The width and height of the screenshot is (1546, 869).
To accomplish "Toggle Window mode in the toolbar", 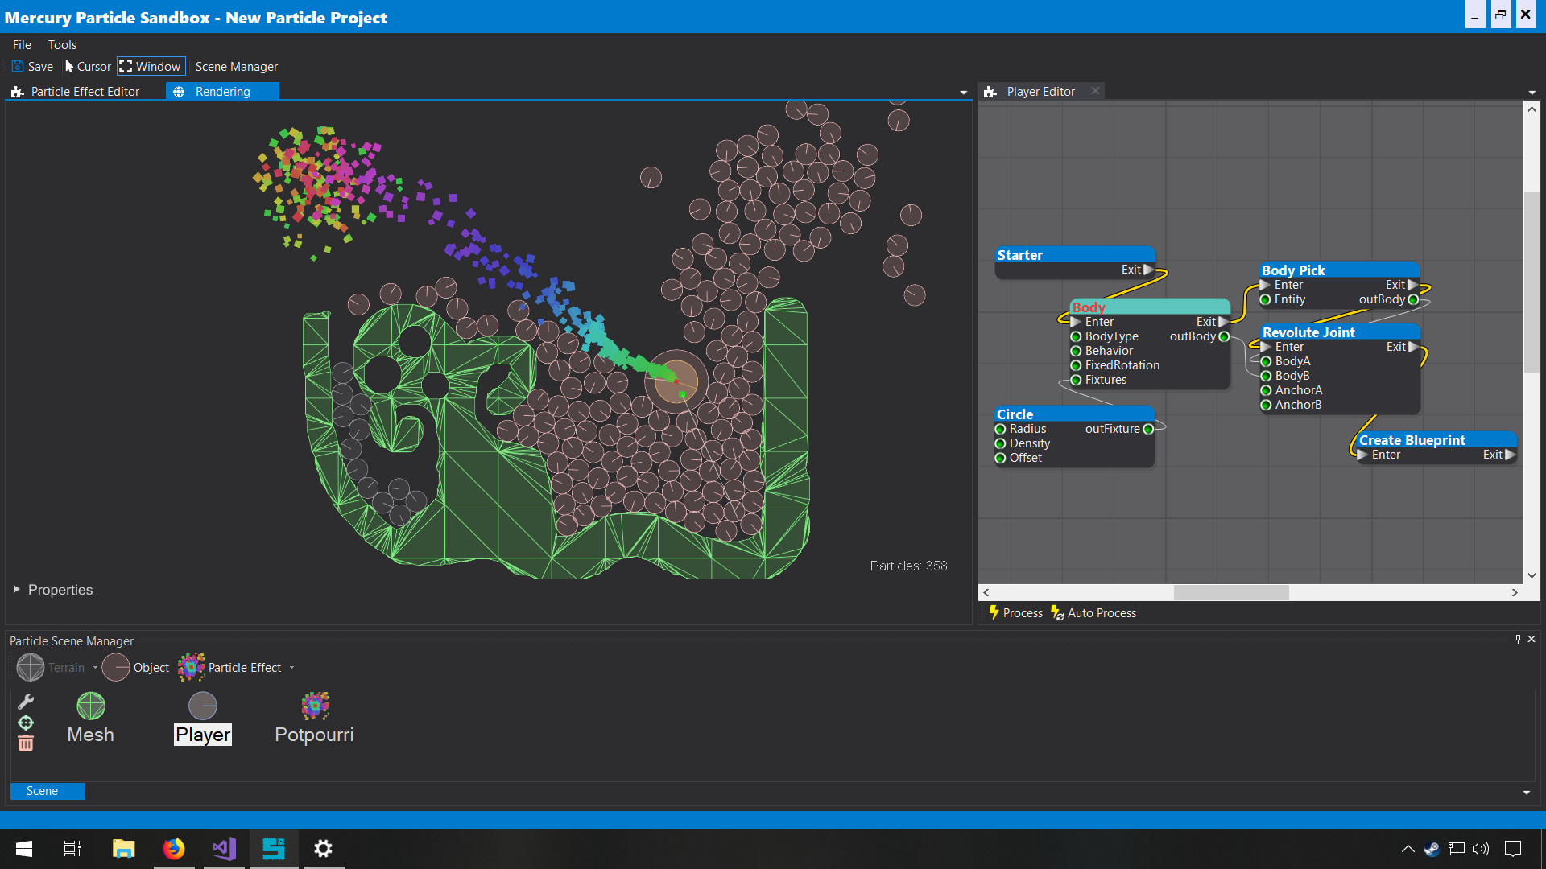I will [151, 66].
